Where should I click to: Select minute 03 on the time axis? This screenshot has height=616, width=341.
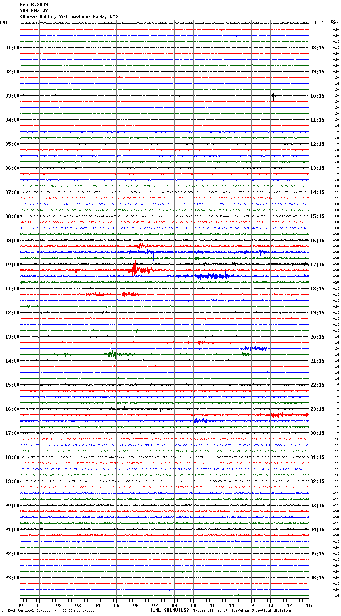(x=78, y=605)
